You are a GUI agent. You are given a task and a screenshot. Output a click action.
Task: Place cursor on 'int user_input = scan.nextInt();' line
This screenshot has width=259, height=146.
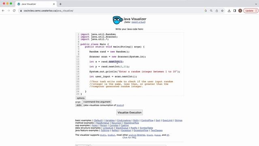coord(113,77)
